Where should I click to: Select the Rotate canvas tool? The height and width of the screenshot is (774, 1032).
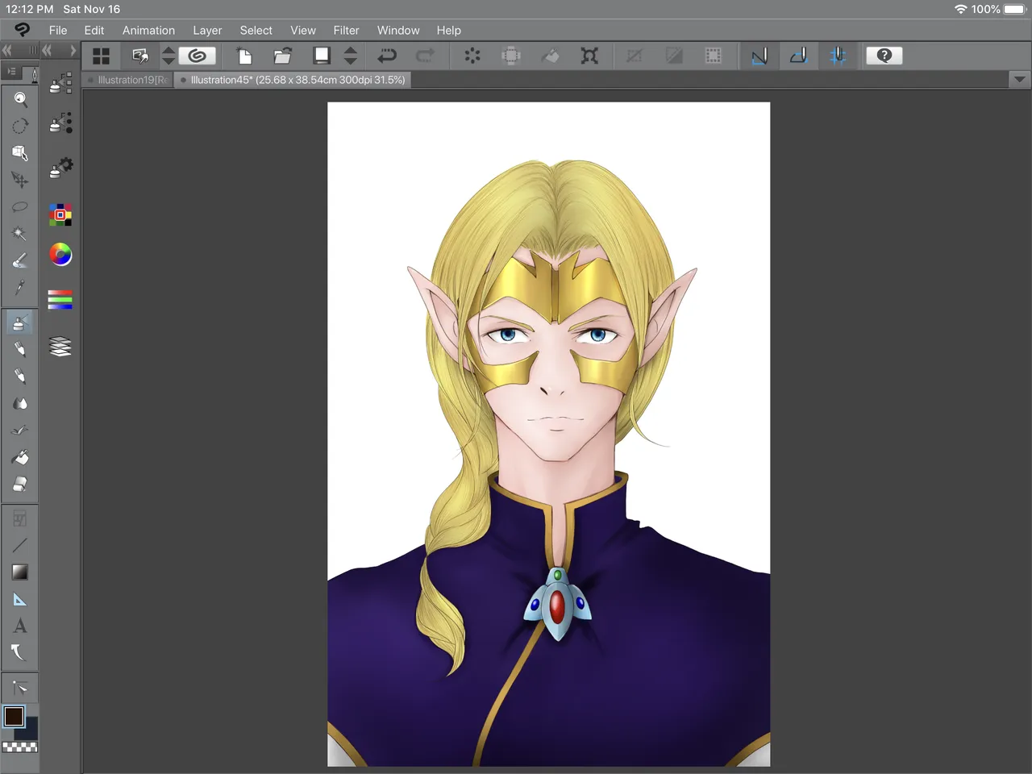click(20, 126)
